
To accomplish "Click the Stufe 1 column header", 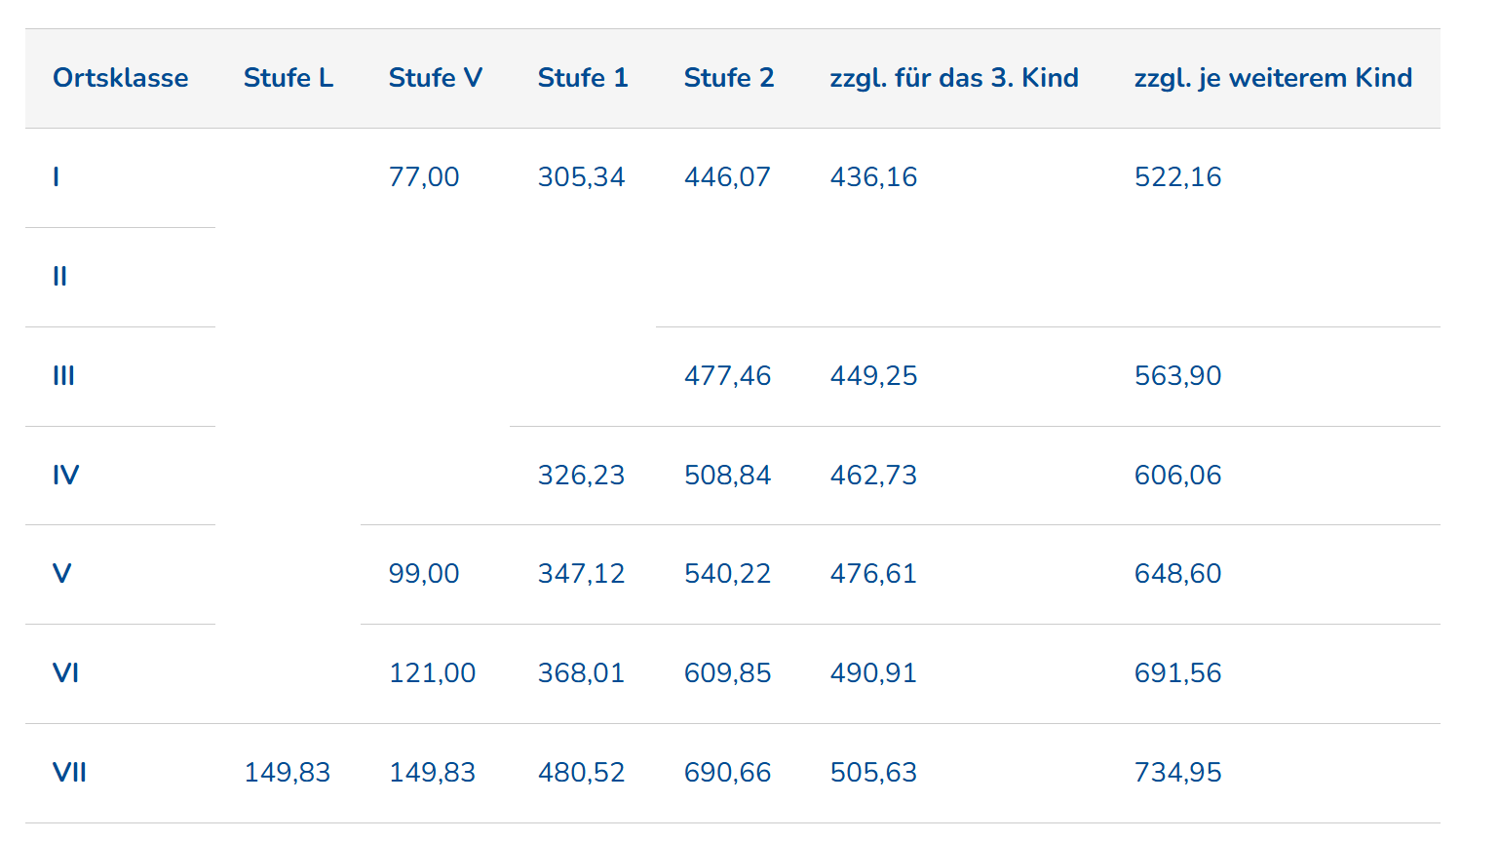I will pos(583,78).
